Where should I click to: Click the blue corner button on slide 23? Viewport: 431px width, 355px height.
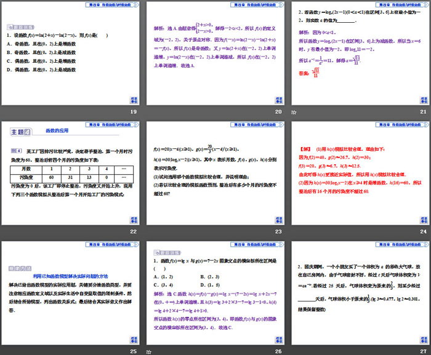tap(276, 220)
